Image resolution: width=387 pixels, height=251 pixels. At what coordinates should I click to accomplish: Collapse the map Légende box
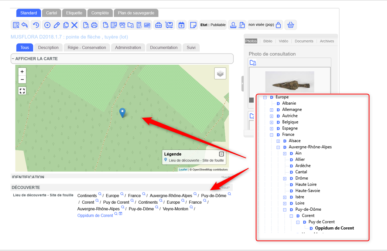tap(221, 154)
